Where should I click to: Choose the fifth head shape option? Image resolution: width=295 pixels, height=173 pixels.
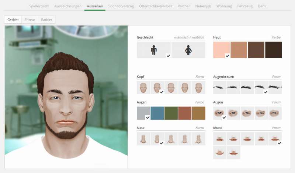pyautogui.click(x=199, y=88)
